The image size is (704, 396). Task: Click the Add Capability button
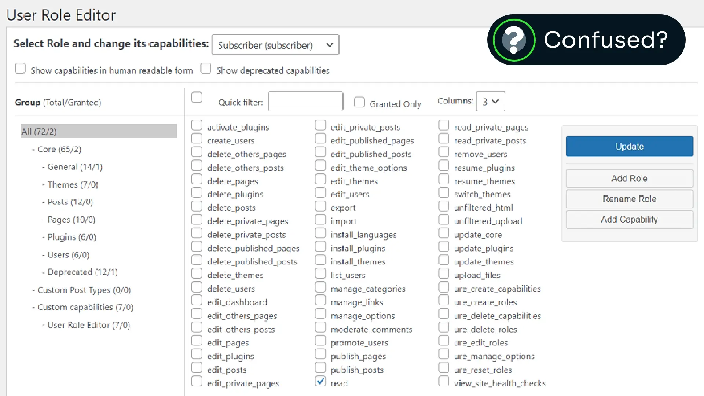pos(629,220)
